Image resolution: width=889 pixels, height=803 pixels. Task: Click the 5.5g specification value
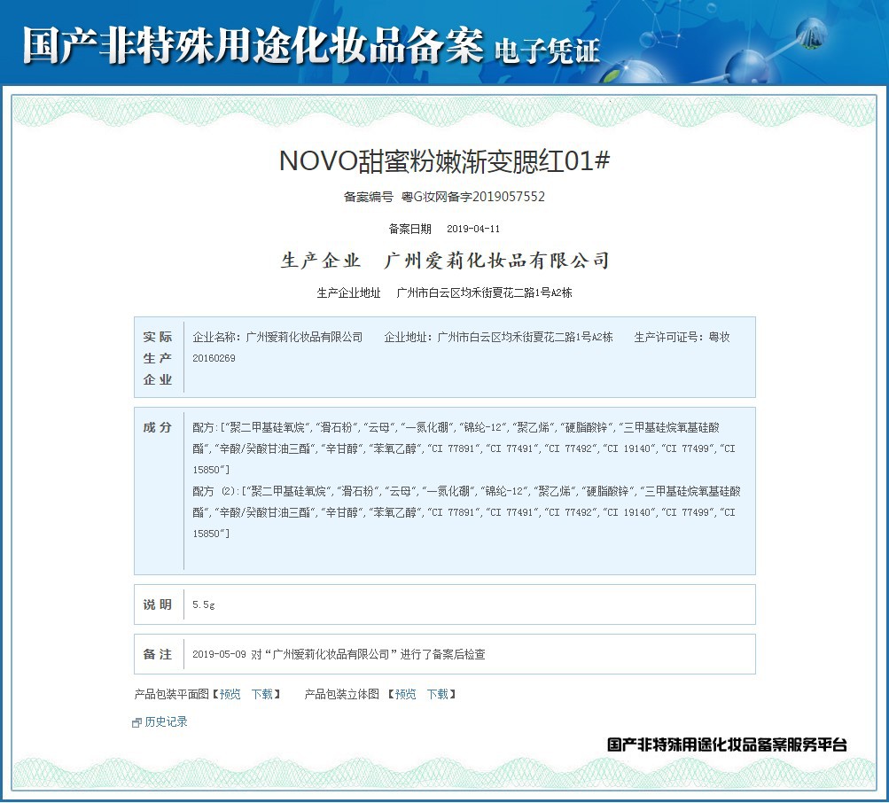[204, 604]
